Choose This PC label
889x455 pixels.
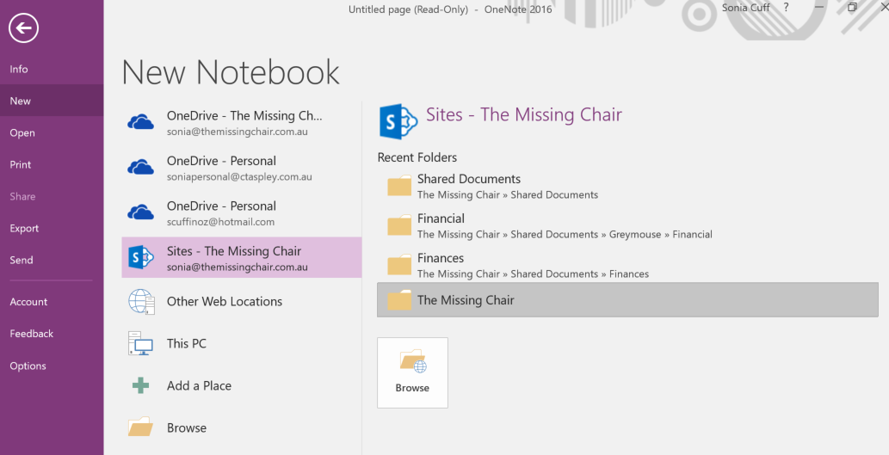click(187, 343)
